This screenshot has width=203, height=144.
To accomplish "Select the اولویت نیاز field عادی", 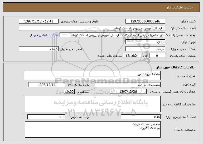I will 145,42.
